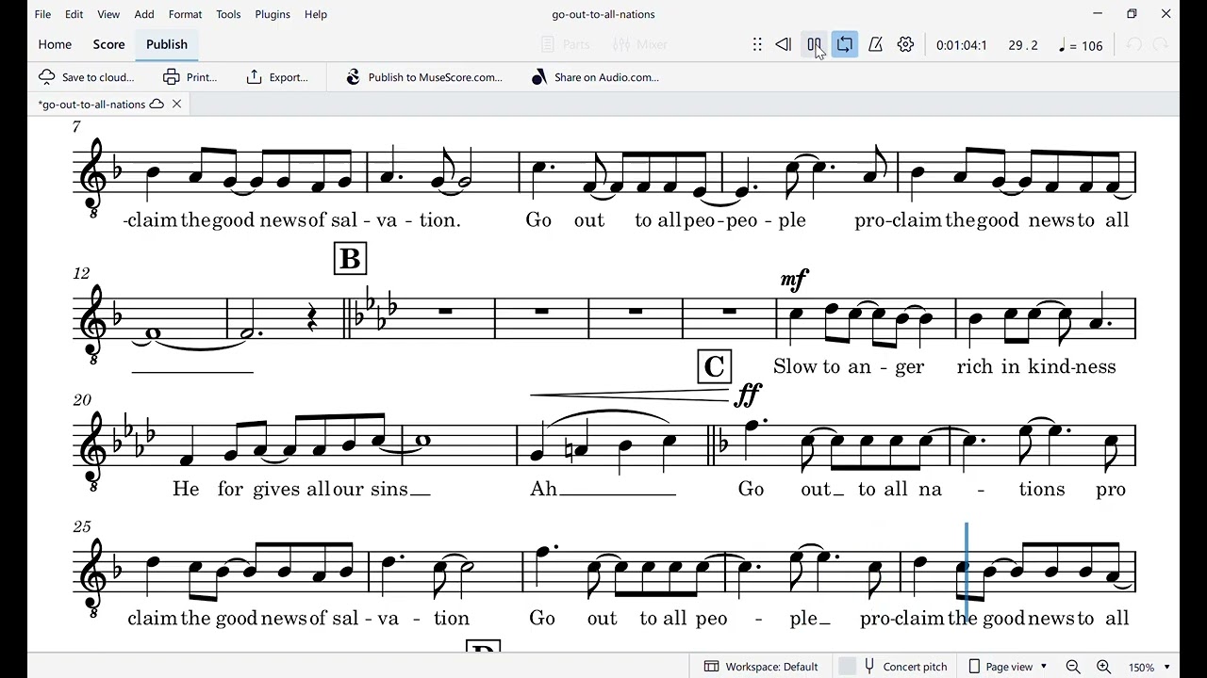Screen dimensions: 1207x678
Task: Open the 150% zoom level dropdown
Action: pyautogui.click(x=1149, y=667)
